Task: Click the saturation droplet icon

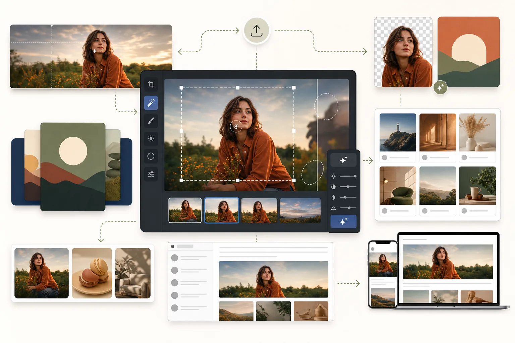Action: coord(333,197)
